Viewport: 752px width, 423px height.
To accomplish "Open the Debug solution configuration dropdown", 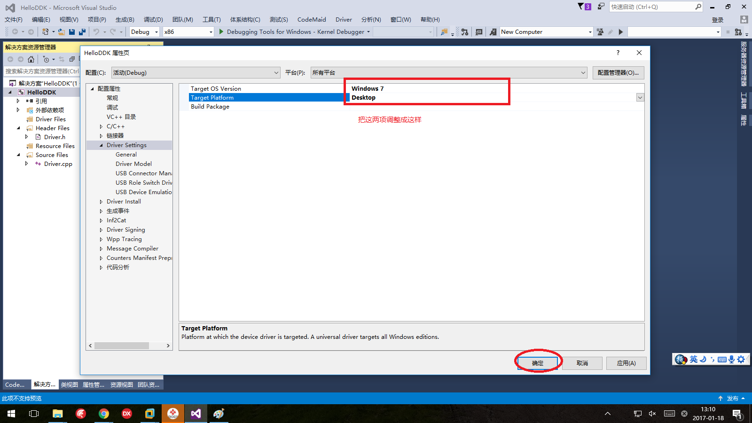I will click(145, 32).
